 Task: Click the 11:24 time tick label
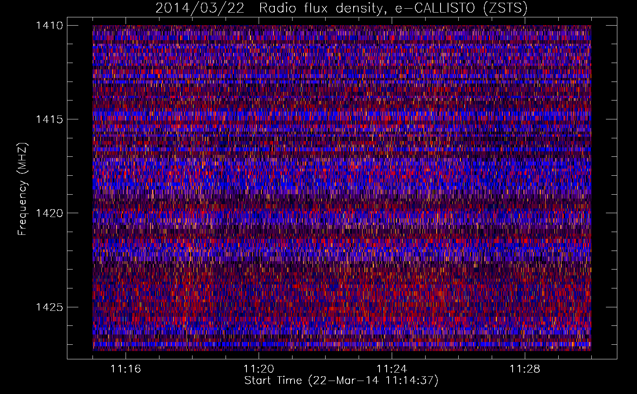point(392,369)
